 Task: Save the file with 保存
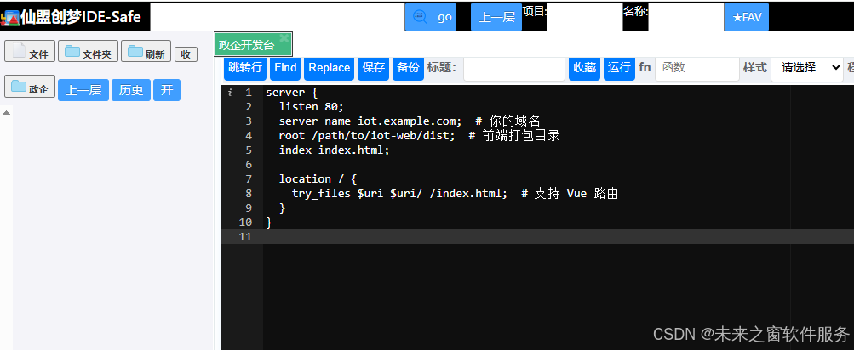373,67
